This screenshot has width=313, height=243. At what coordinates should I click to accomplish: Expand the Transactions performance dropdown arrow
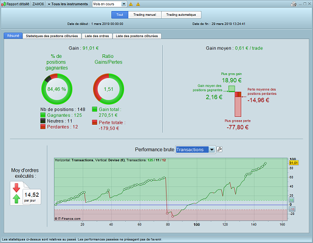(212, 150)
